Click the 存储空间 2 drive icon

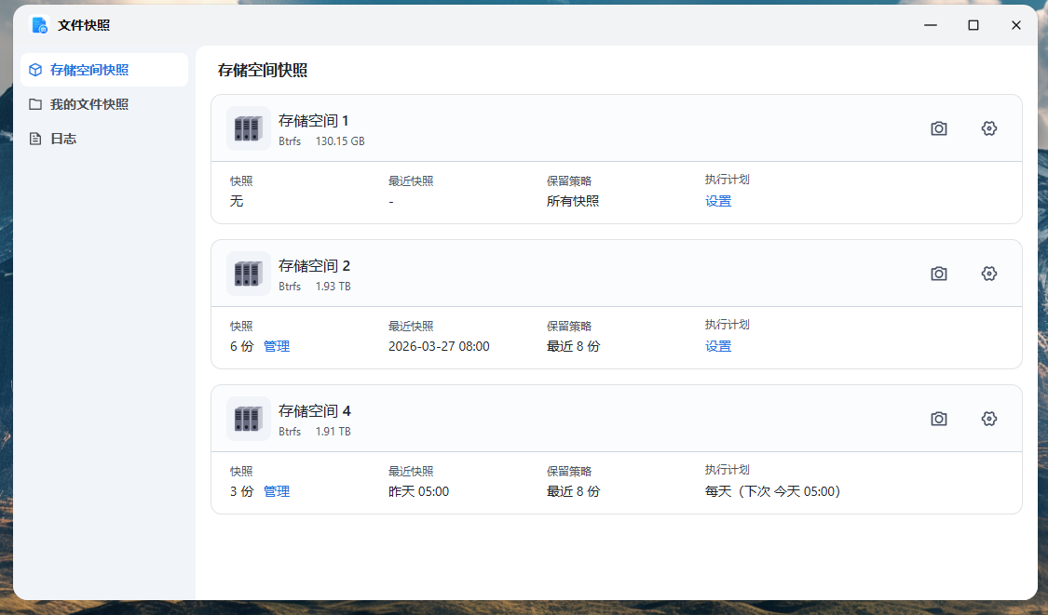[x=248, y=274]
